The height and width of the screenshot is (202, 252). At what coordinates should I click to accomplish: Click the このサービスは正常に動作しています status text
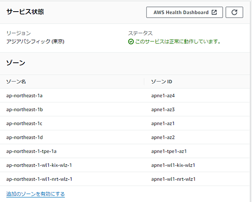coord(178,42)
